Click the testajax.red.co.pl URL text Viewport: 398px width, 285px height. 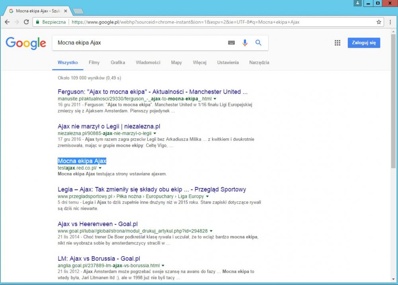[77, 168]
